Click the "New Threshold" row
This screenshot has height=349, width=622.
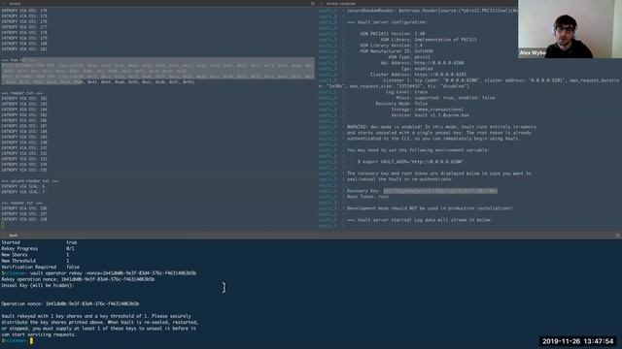[x=35, y=261]
